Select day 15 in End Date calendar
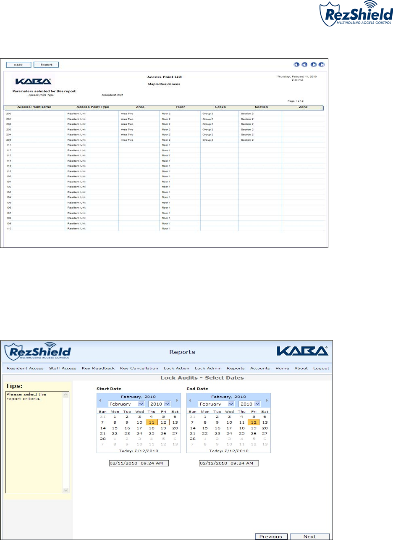Image resolution: width=393 pixels, height=540 pixels. pyautogui.click(x=205, y=428)
